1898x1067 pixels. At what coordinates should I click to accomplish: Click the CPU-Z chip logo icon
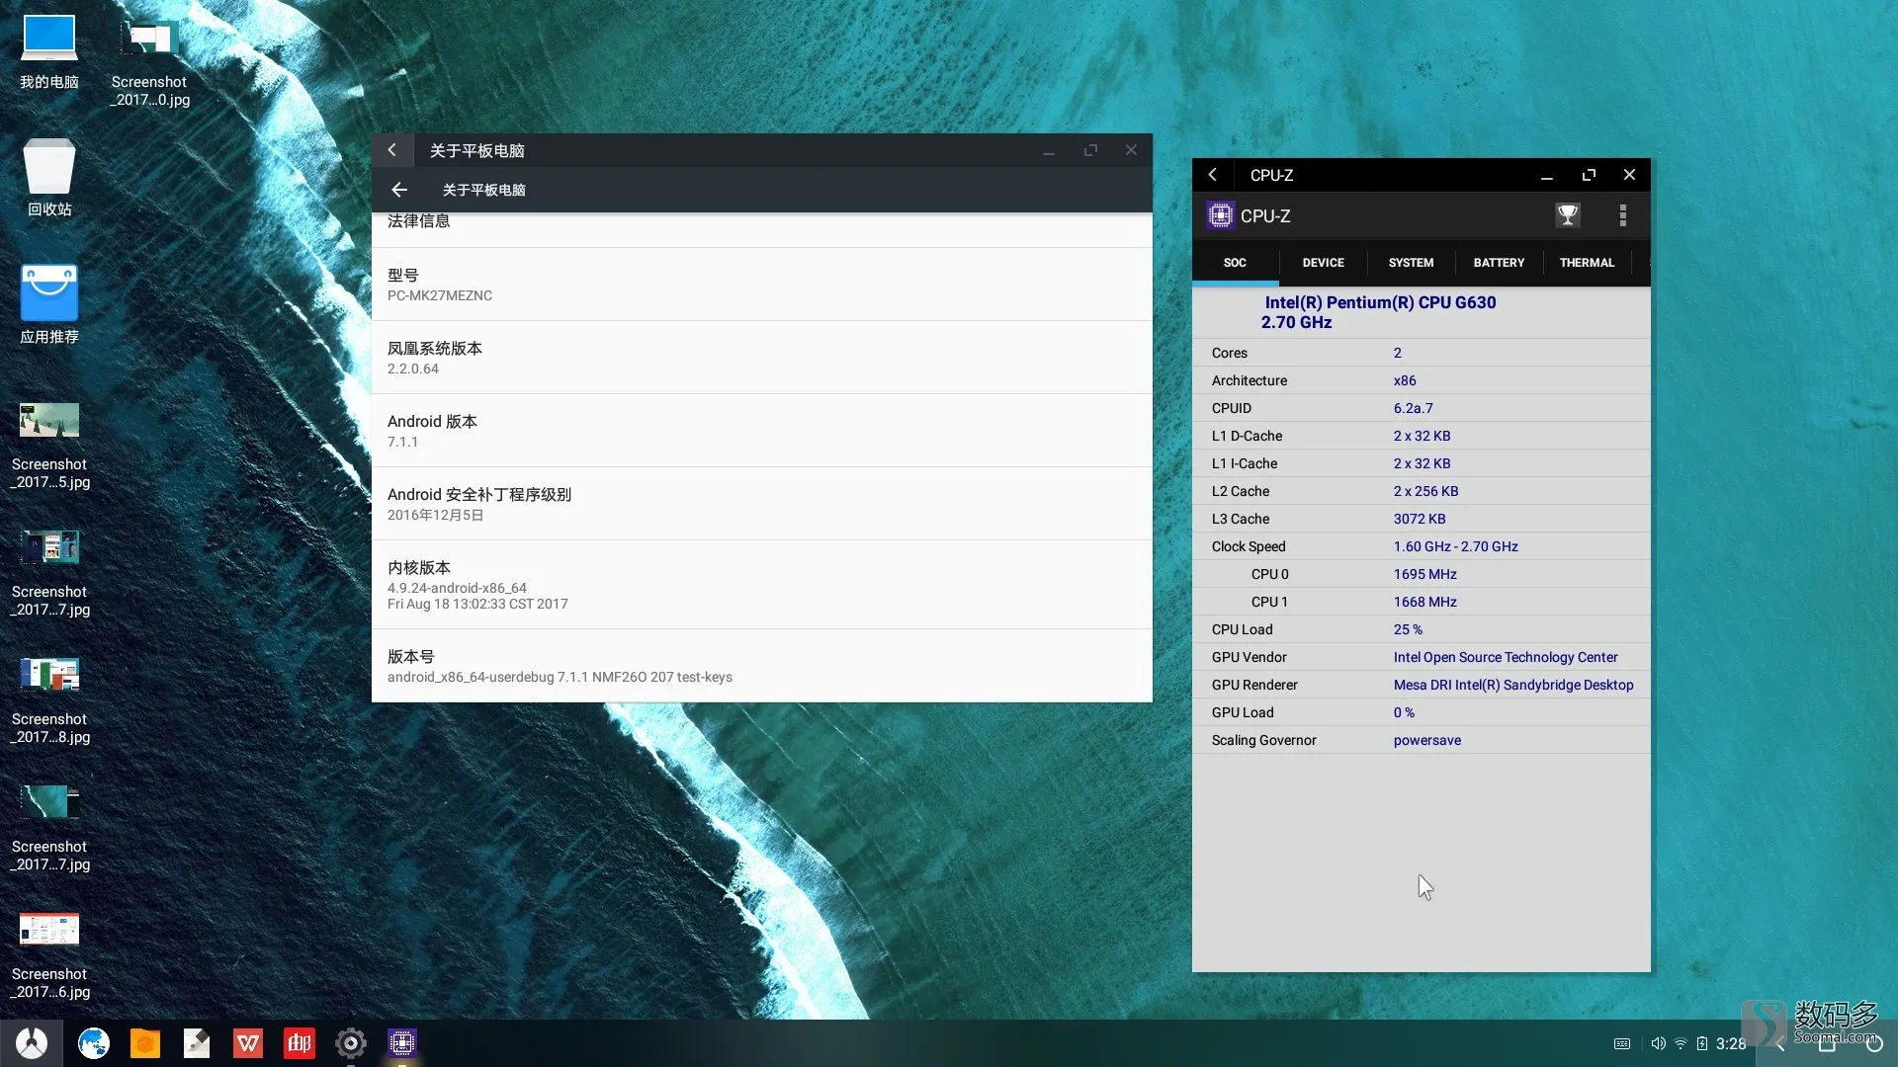coord(1220,215)
